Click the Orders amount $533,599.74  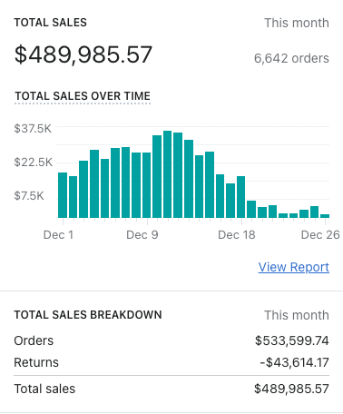tap(292, 340)
